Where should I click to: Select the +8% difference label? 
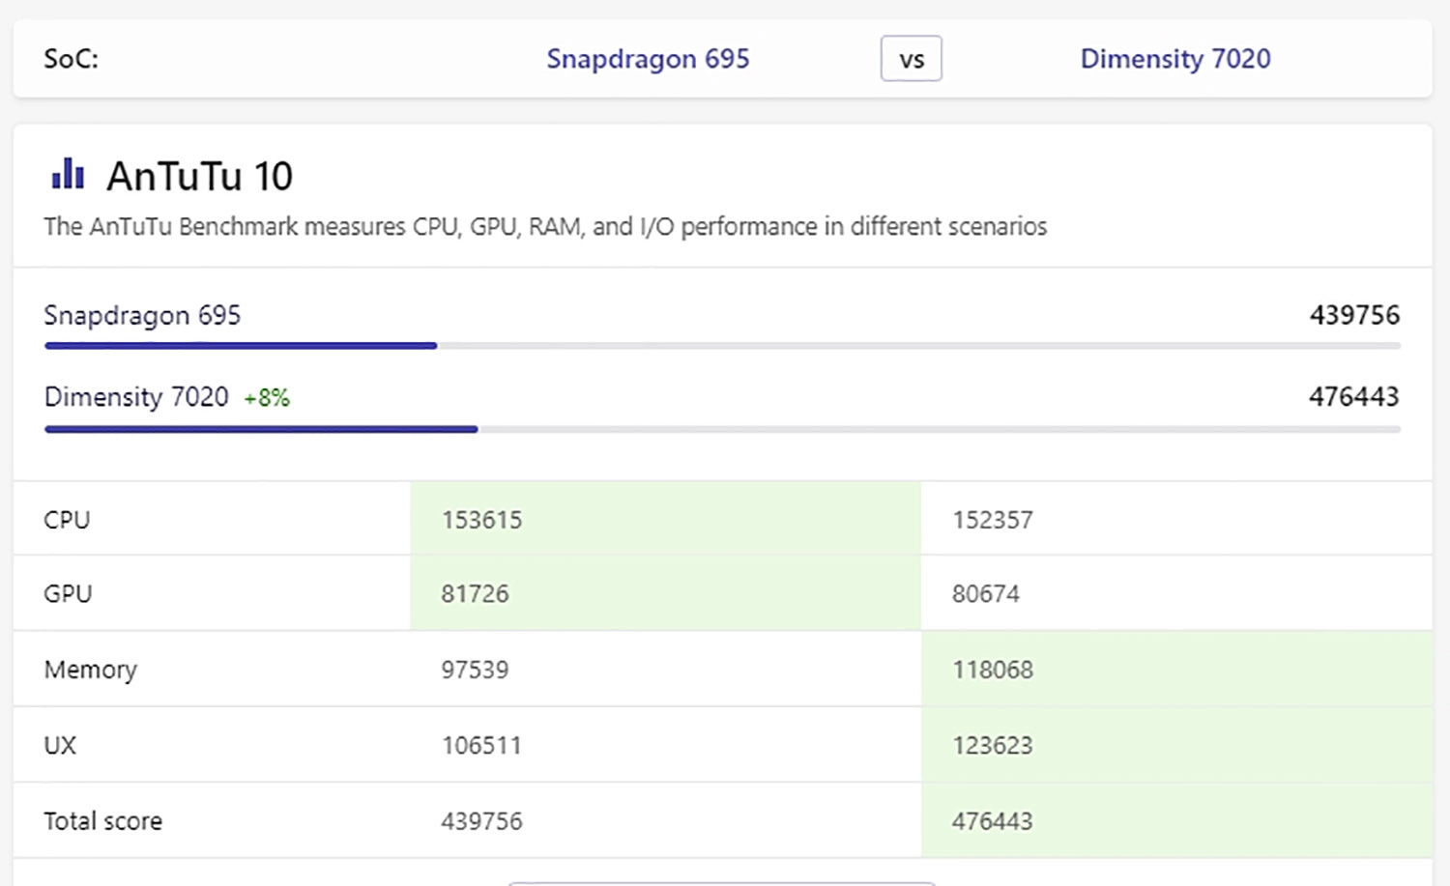click(267, 398)
